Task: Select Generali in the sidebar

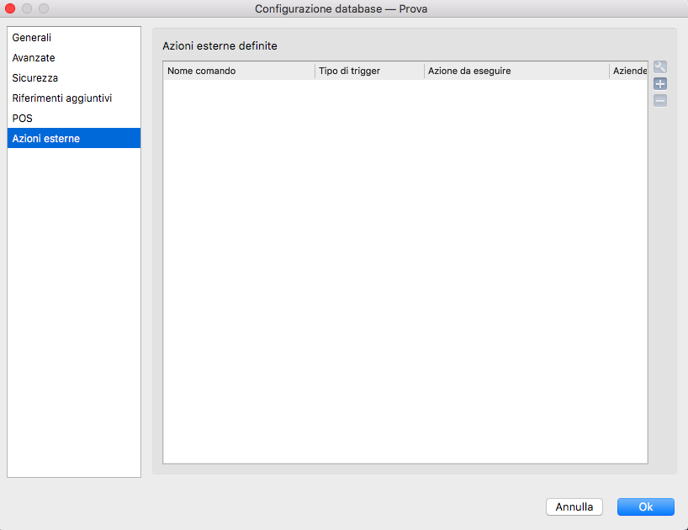Action: tap(32, 38)
